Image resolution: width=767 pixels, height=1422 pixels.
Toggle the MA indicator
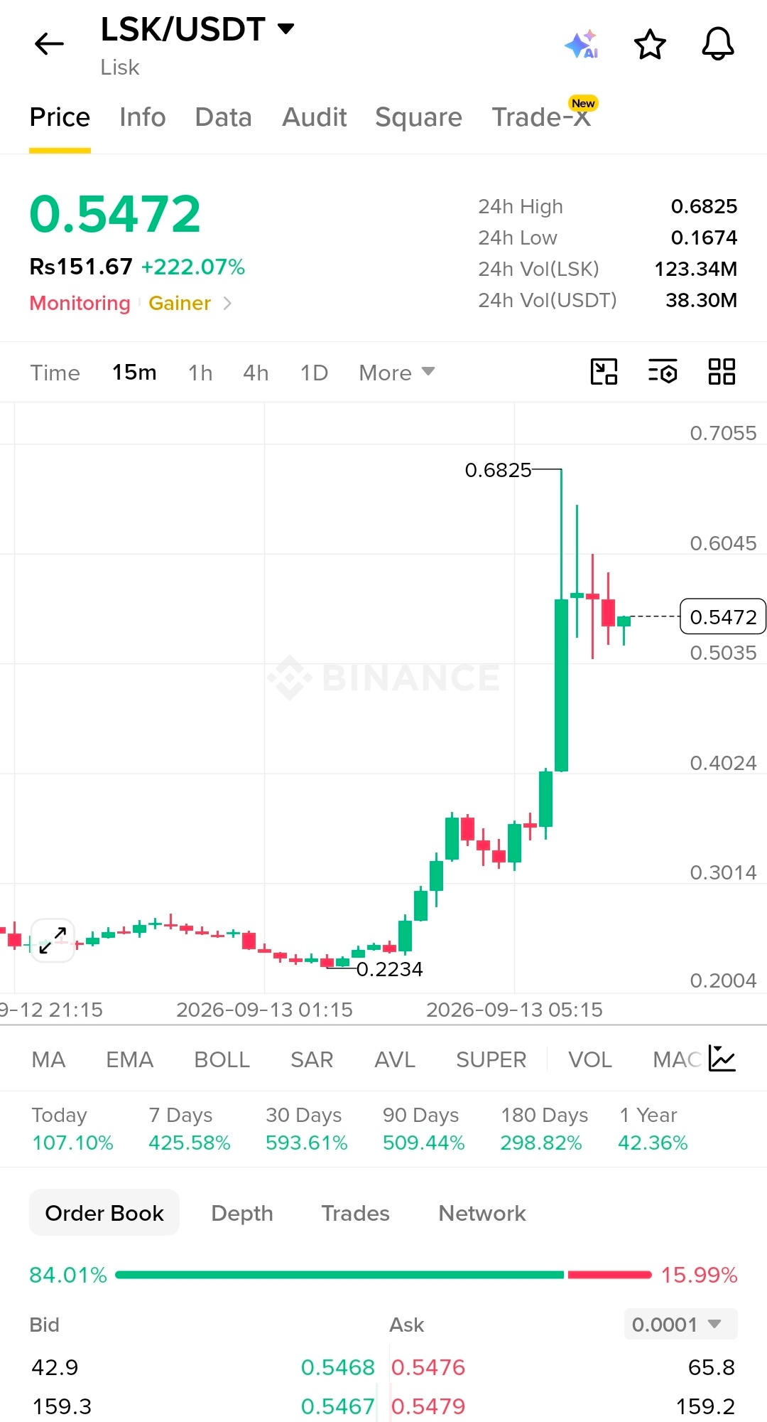pyautogui.click(x=48, y=1059)
